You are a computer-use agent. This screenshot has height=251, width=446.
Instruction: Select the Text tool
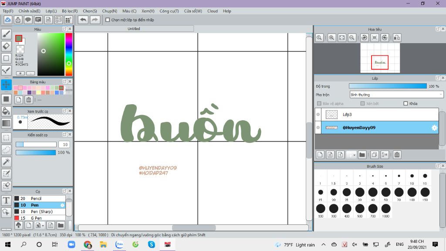coord(6,200)
